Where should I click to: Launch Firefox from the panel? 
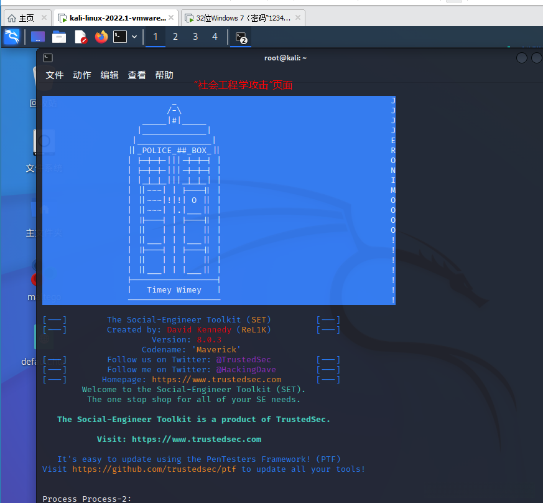point(101,37)
